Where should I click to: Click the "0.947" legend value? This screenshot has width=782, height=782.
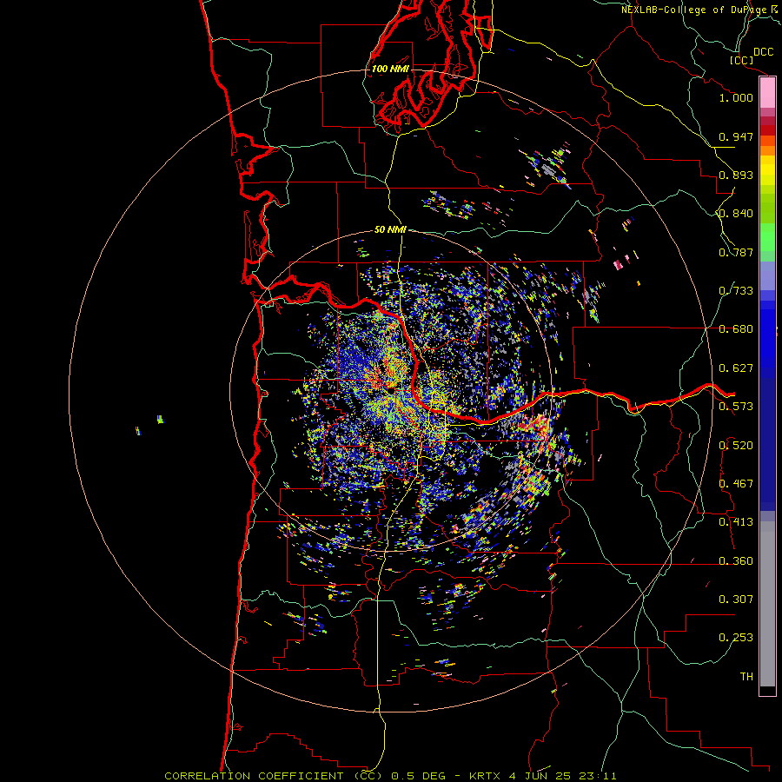[x=736, y=136]
